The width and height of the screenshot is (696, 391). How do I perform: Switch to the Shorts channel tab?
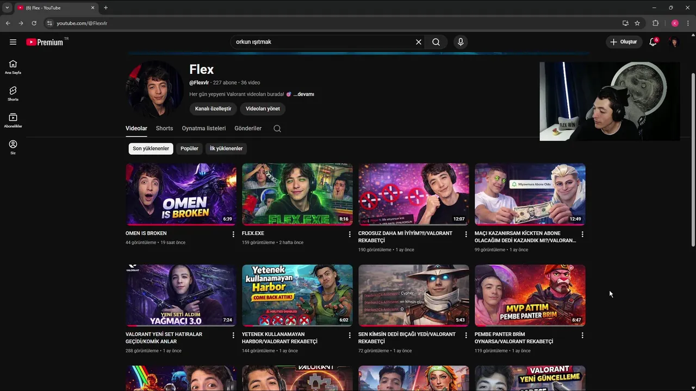click(x=164, y=129)
